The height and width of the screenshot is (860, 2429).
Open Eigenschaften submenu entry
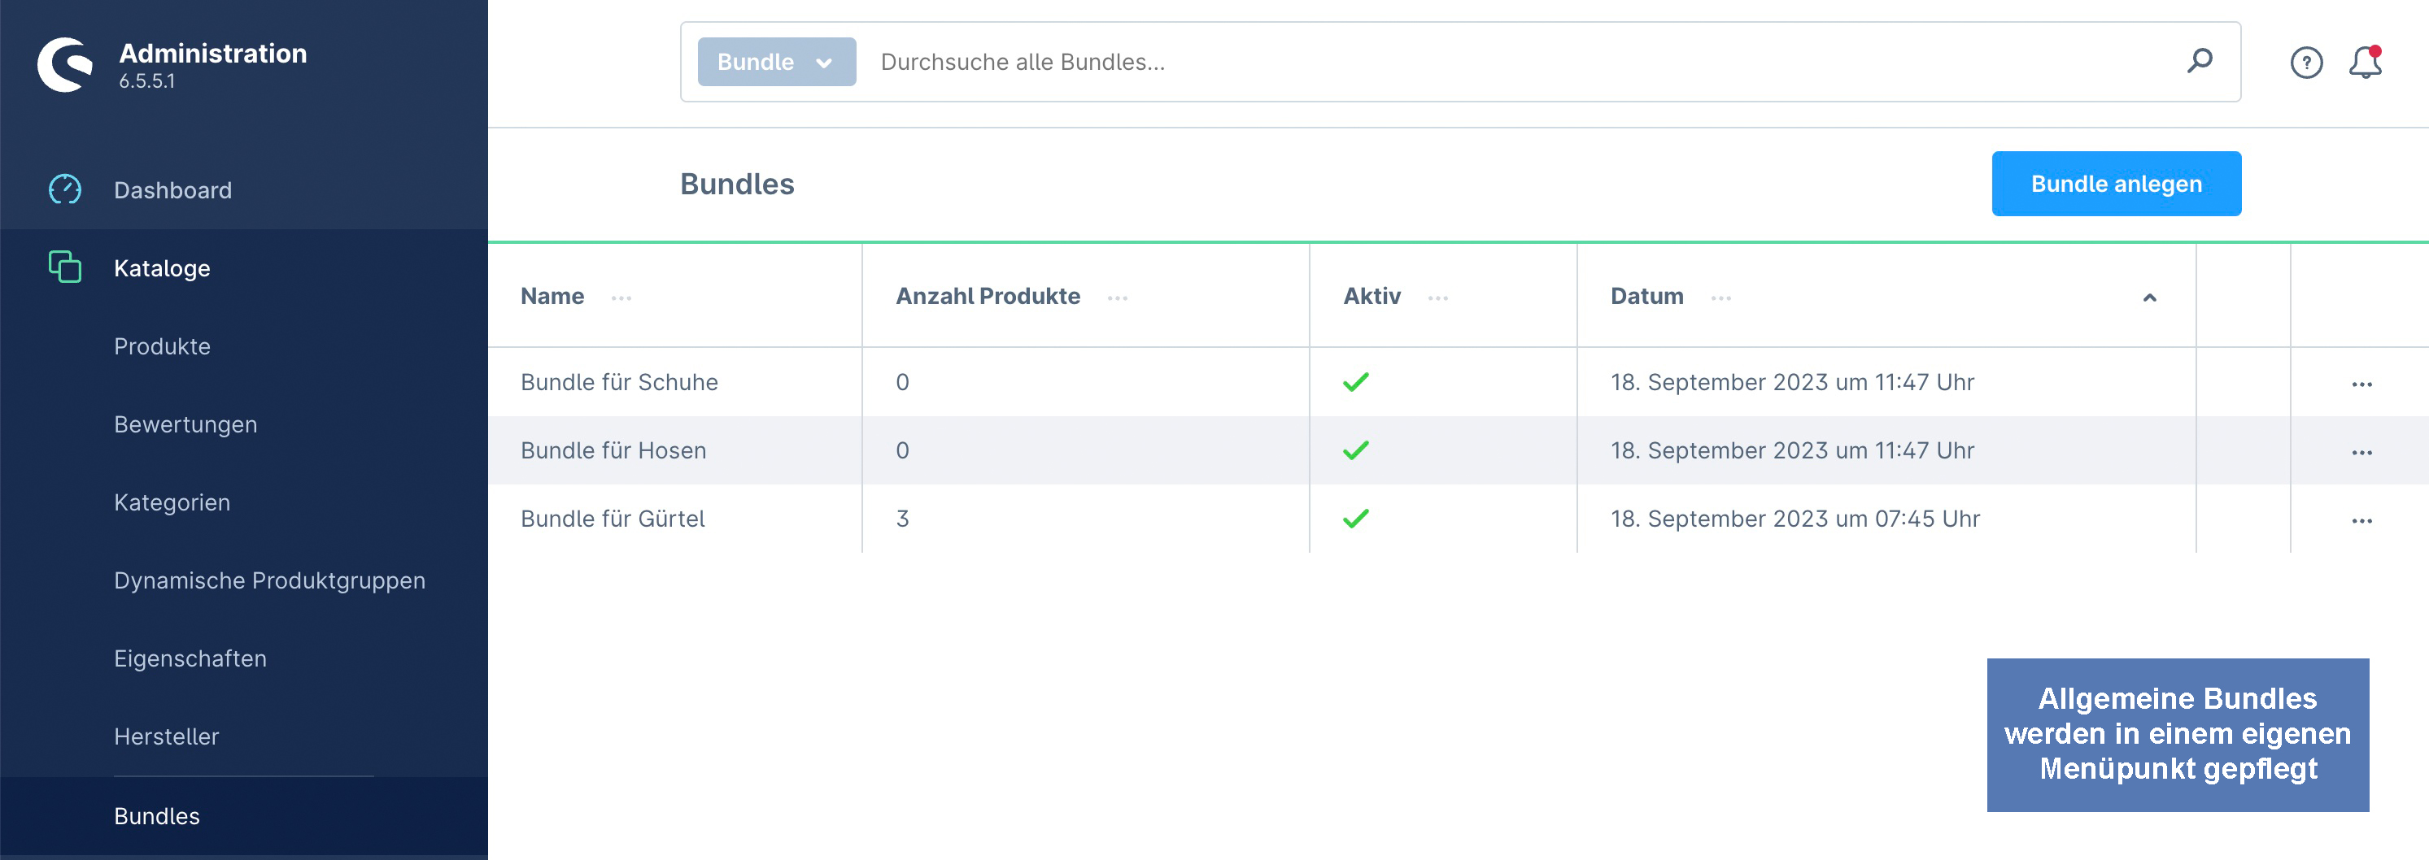point(190,658)
